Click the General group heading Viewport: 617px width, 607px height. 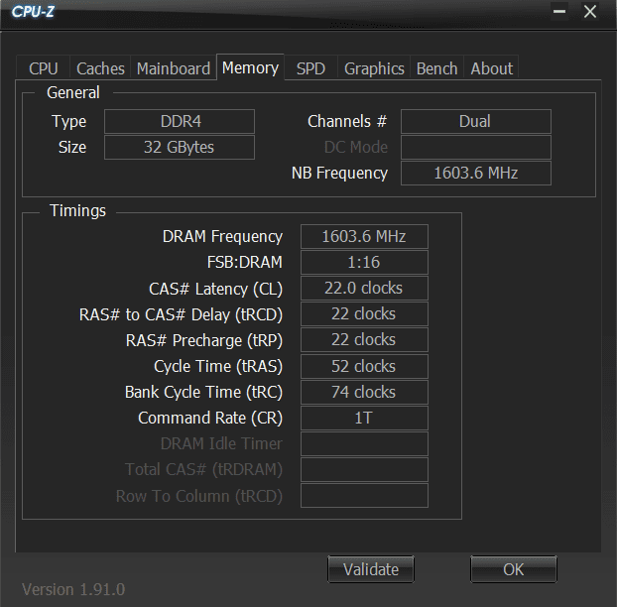click(73, 93)
